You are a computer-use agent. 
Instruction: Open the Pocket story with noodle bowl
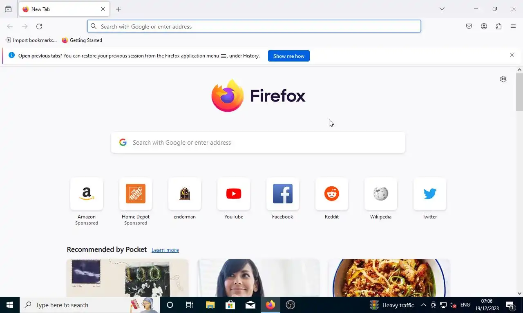click(389, 278)
